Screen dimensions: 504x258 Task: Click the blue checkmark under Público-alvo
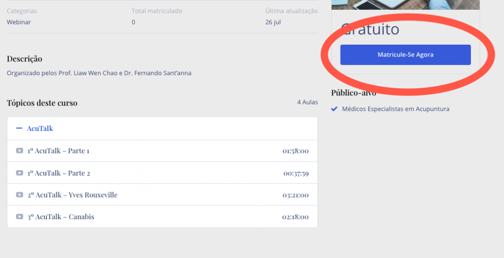[335, 109]
